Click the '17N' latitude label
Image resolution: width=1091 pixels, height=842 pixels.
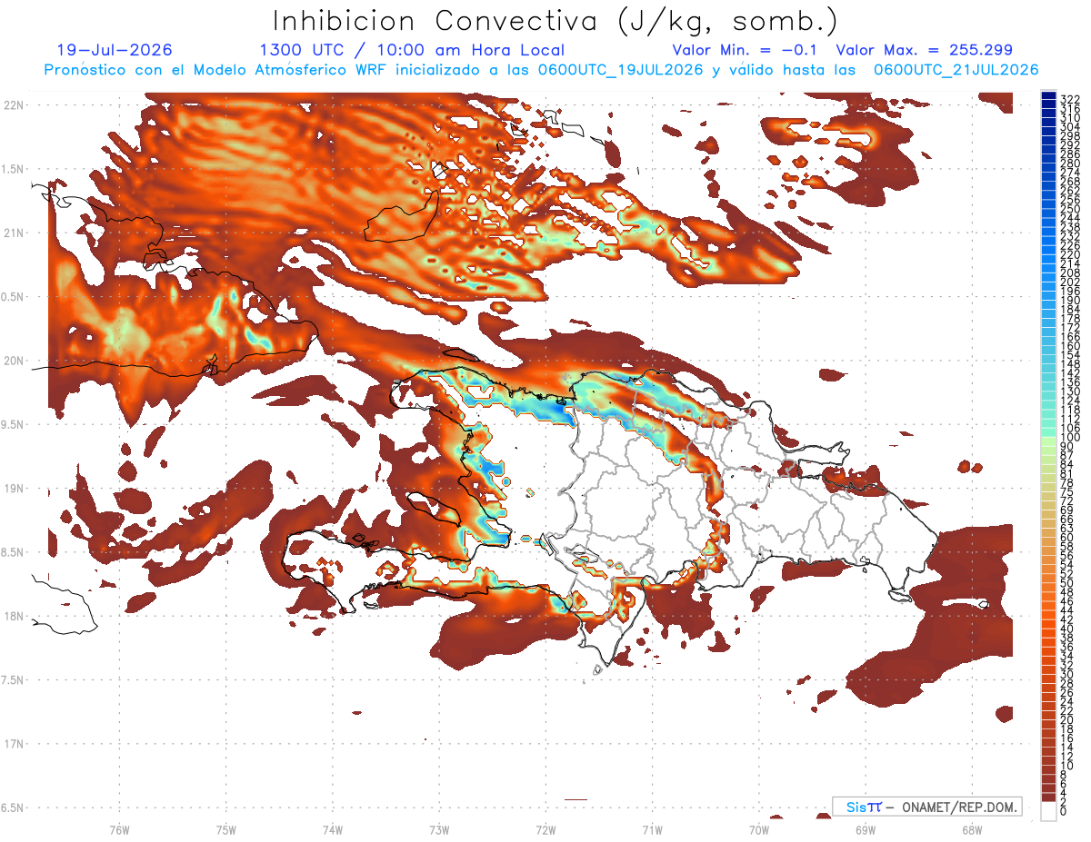12,744
